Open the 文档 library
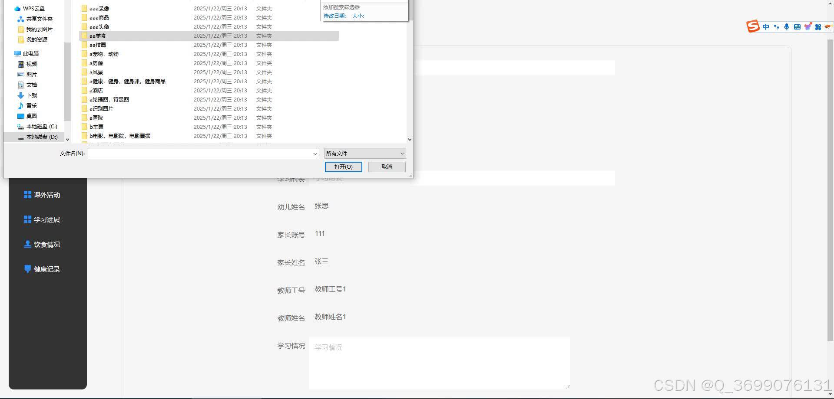834x399 pixels. (x=27, y=85)
